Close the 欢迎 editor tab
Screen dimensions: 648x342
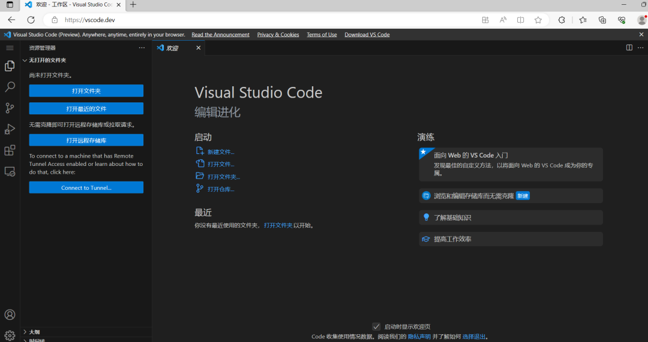coord(199,48)
